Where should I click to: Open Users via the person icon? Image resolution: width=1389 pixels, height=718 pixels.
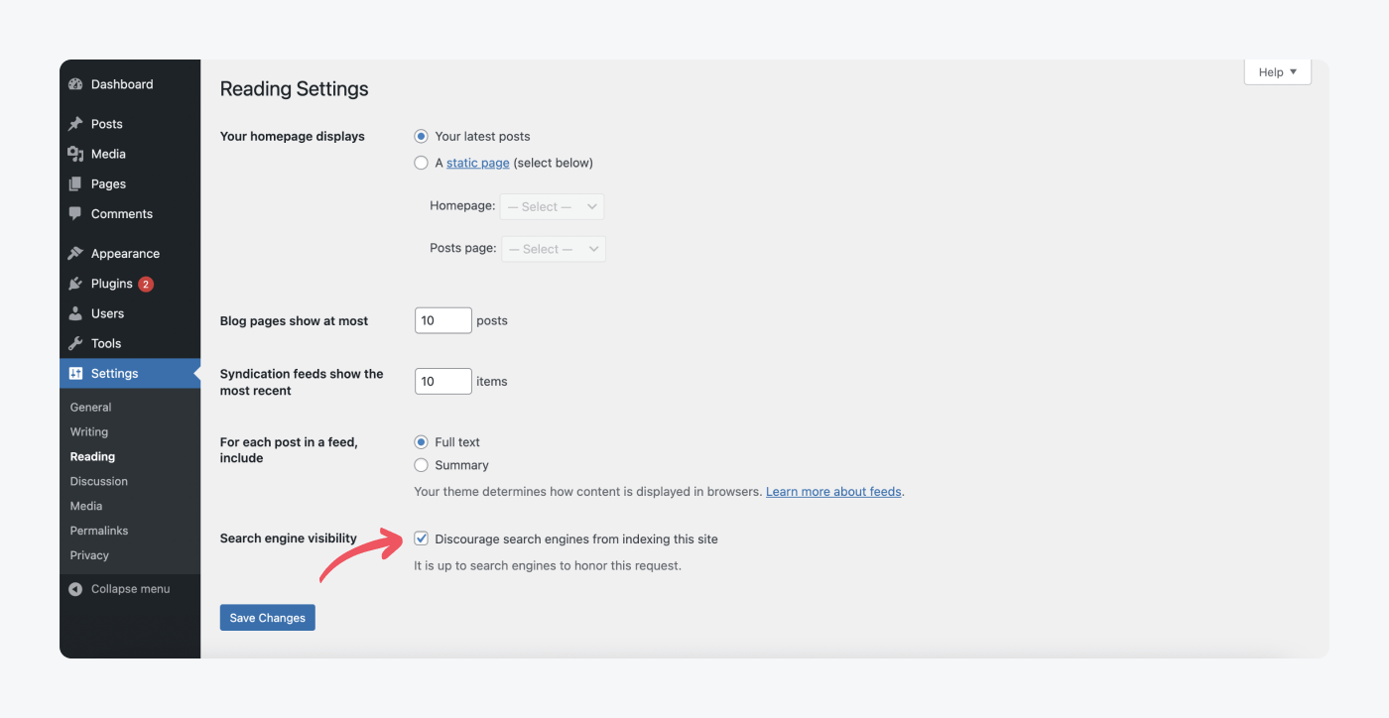(75, 313)
